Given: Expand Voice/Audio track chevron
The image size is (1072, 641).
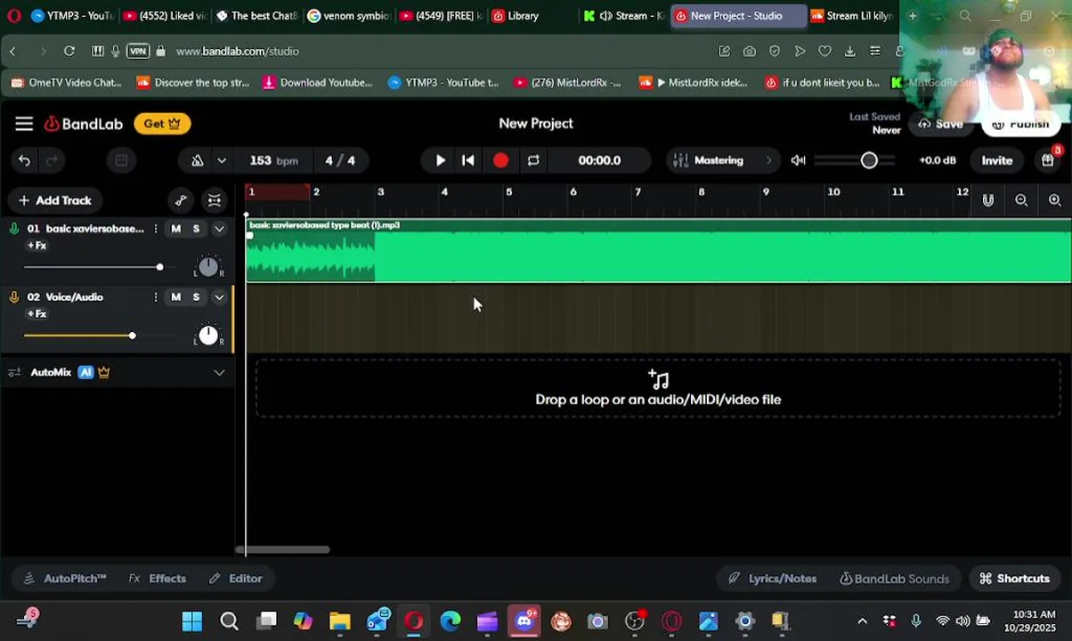Looking at the screenshot, I should click(x=219, y=297).
